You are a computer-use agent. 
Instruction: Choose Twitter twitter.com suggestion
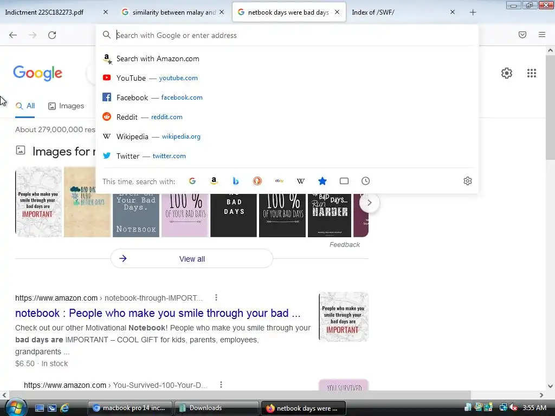(287, 156)
